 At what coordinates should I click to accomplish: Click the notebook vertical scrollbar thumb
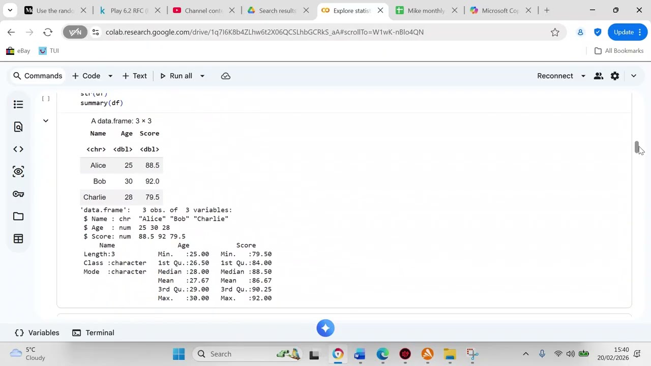[x=637, y=147]
